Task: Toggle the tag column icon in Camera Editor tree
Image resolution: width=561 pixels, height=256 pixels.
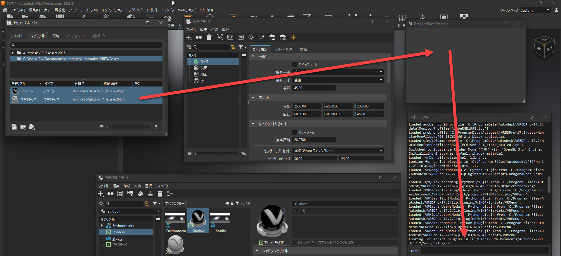Action: 244,55
